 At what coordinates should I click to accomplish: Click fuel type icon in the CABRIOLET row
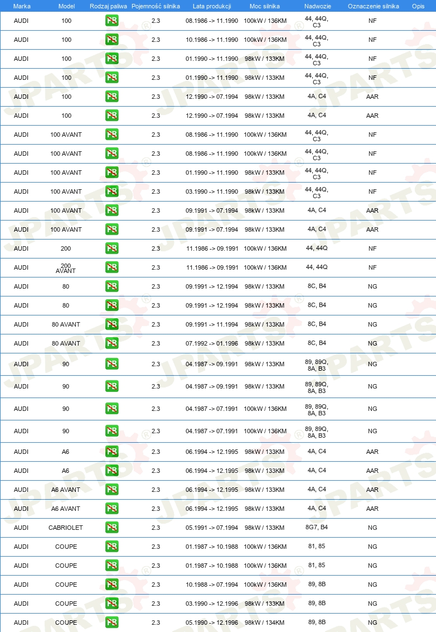click(x=112, y=528)
